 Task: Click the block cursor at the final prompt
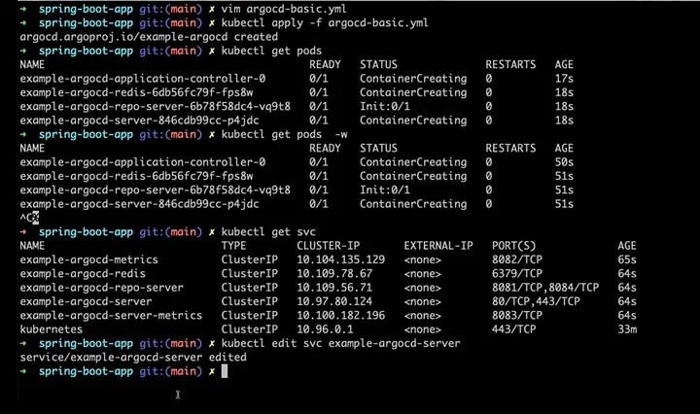225,371
